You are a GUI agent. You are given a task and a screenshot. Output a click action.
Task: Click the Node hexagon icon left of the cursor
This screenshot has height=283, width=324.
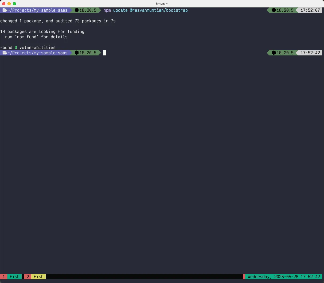pos(77,53)
